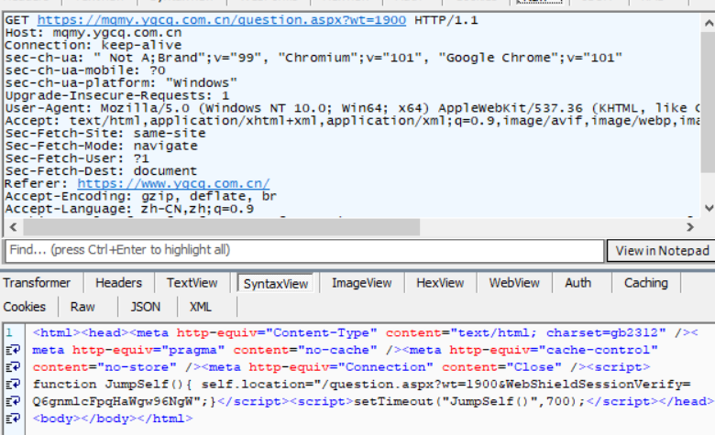Select the JSON tab
This screenshot has width=715, height=435.
[x=146, y=307]
